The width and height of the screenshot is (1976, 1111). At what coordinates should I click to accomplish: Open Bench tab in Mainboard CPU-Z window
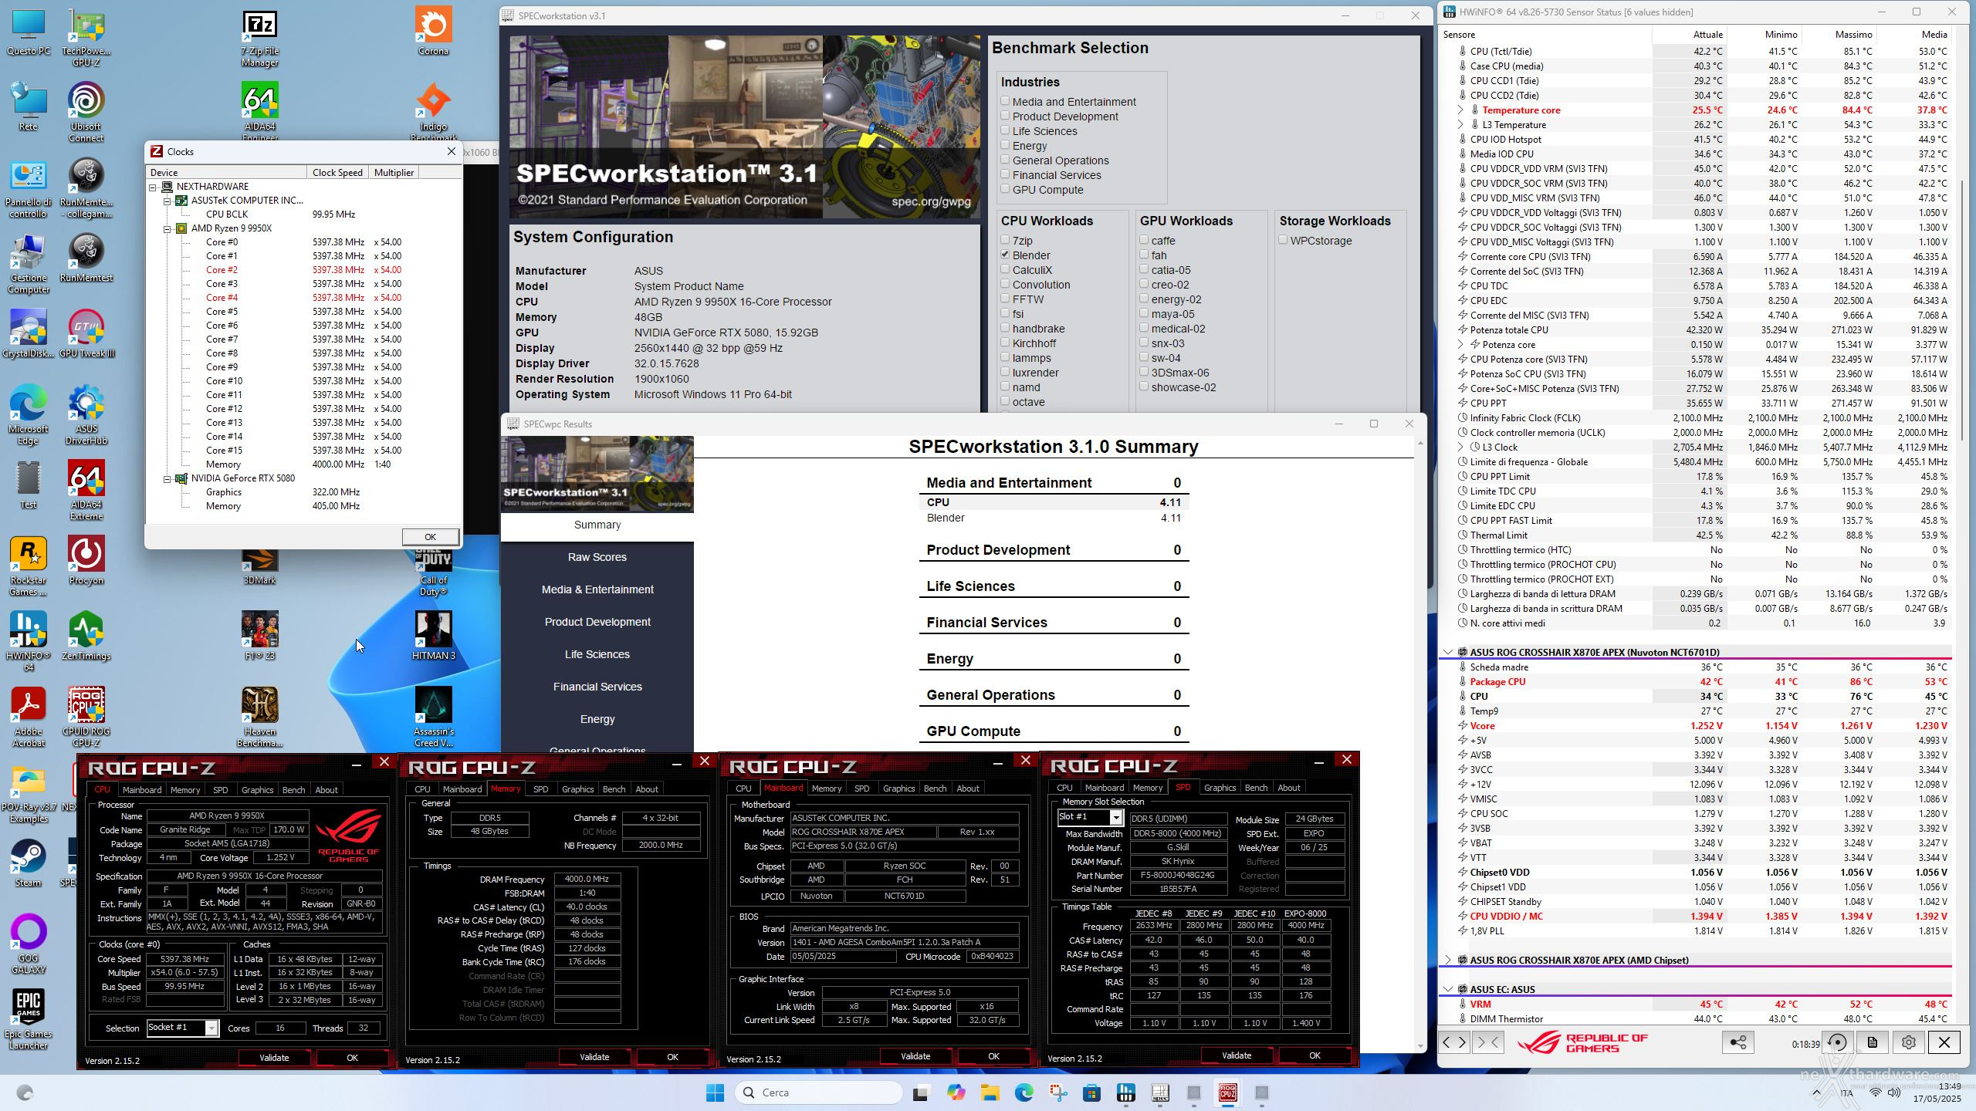point(935,788)
